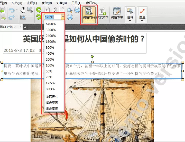Image resolution: width=185 pixels, height=142 pixels.
Task: Click the date text 2015-8-3 17:02
Action: [19, 51]
